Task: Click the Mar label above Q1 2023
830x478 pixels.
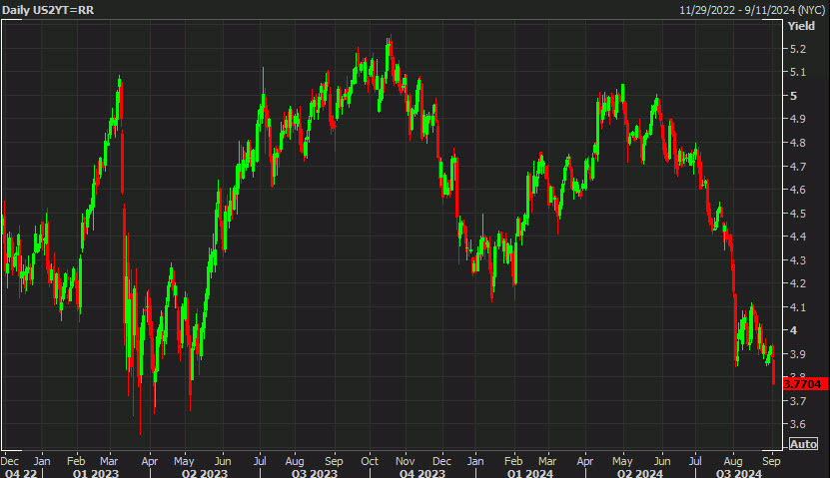Action: [x=109, y=461]
